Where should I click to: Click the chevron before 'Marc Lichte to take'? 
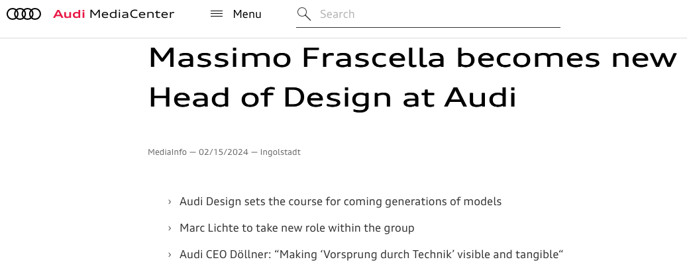pos(170,228)
